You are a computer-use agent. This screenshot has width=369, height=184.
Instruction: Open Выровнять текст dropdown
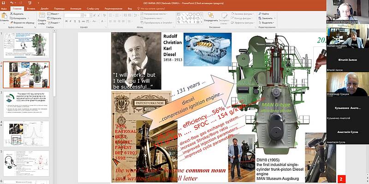152,18
